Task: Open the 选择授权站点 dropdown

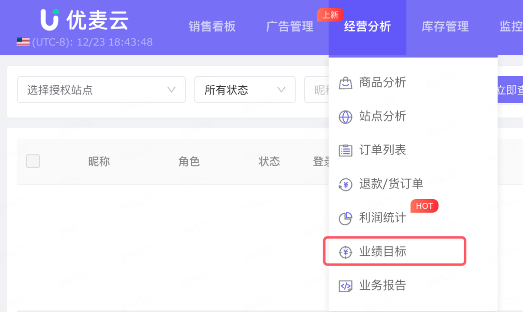Action: click(101, 90)
